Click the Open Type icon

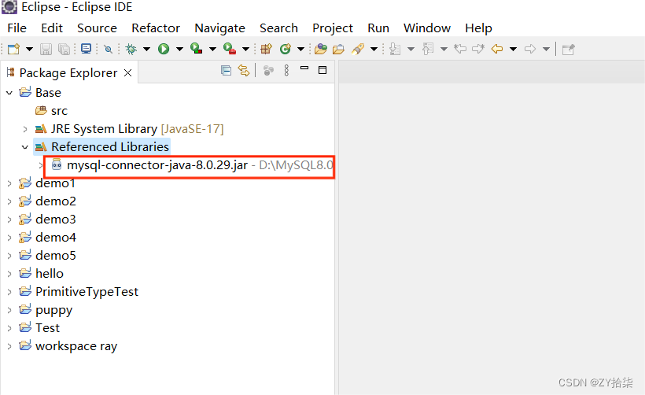(320, 49)
